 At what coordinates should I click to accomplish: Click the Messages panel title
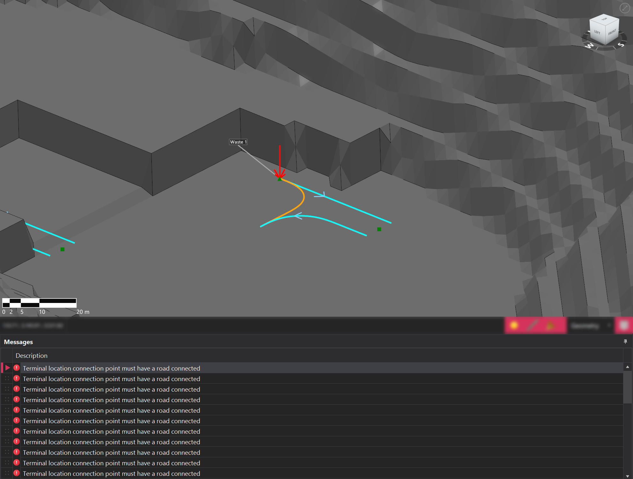point(18,342)
